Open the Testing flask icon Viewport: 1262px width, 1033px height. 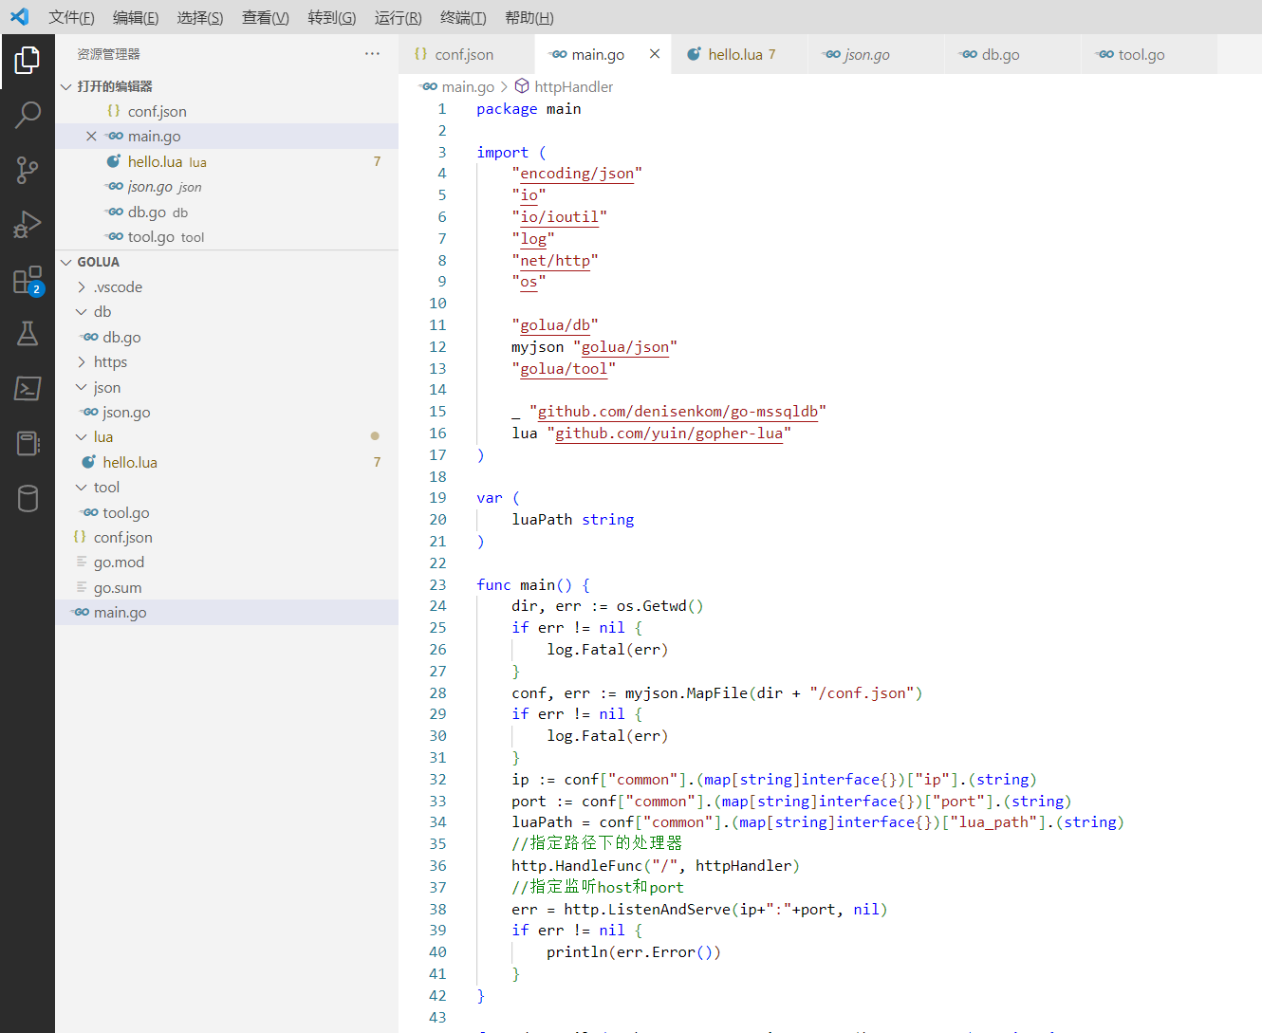point(28,334)
